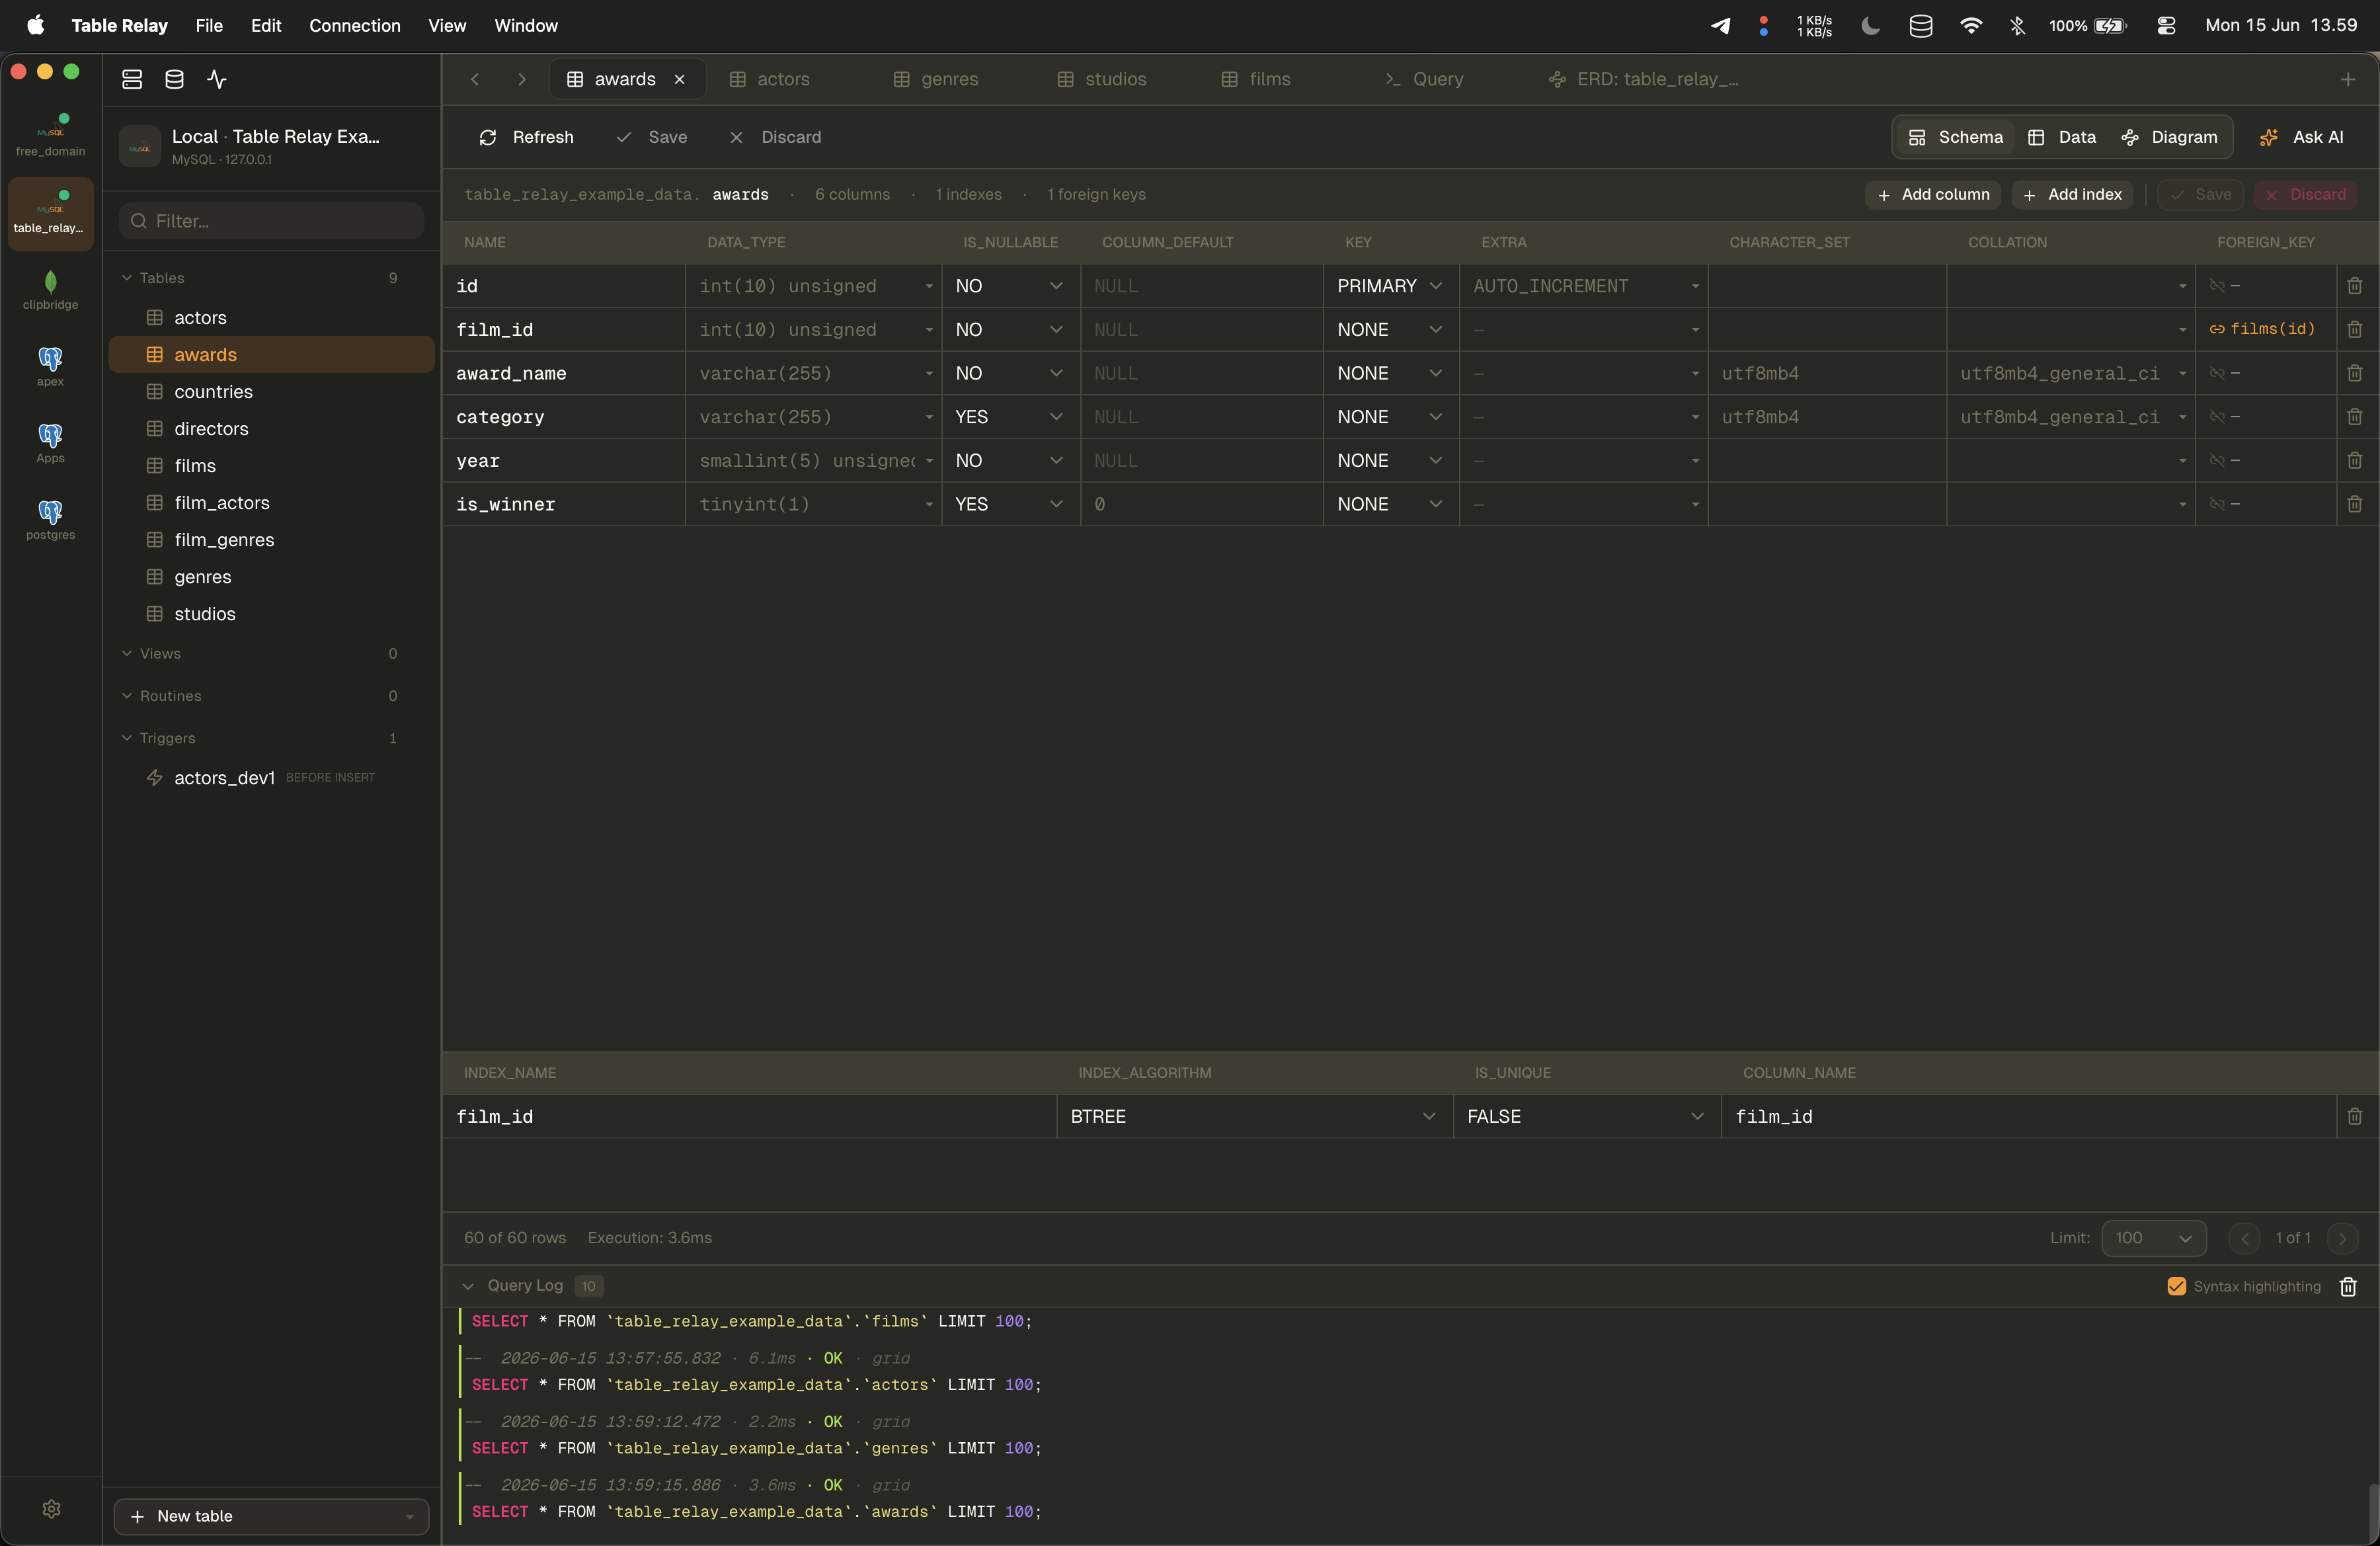Delete the category column with trash icon

(x=2354, y=417)
